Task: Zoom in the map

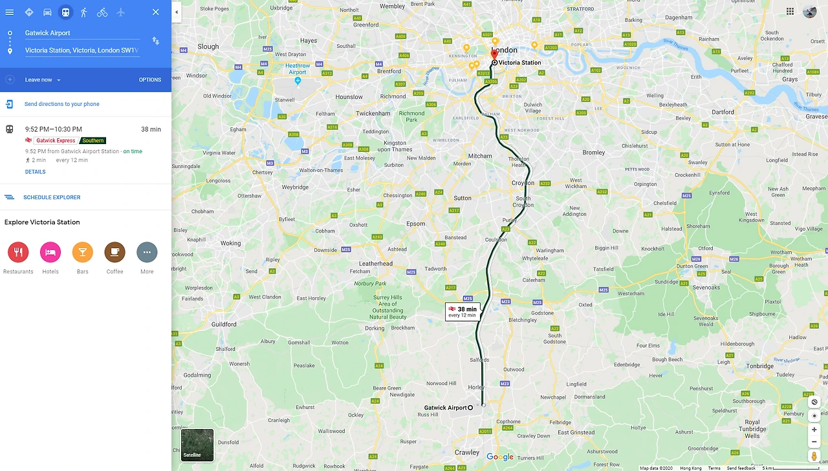Action: pyautogui.click(x=814, y=430)
